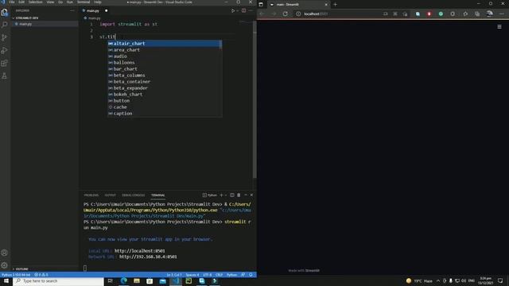Open launch profile dropdown beside new terminal
The width and height of the screenshot is (509, 286).
pyautogui.click(x=226, y=195)
